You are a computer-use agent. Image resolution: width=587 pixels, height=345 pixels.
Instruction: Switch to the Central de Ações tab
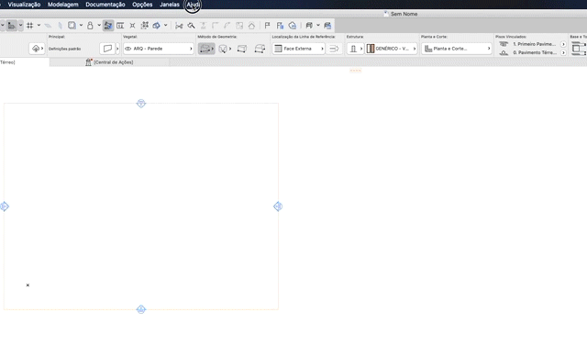click(x=109, y=62)
